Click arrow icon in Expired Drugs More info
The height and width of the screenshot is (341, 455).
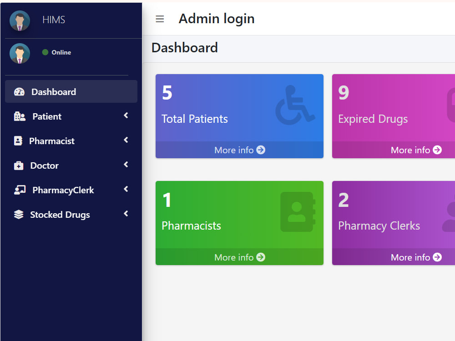(437, 150)
